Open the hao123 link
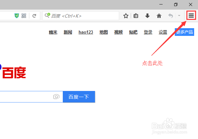 pos(86,32)
